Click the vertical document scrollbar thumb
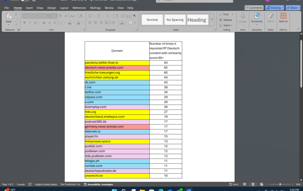Viewport: 303px width, 191px height. (301, 64)
